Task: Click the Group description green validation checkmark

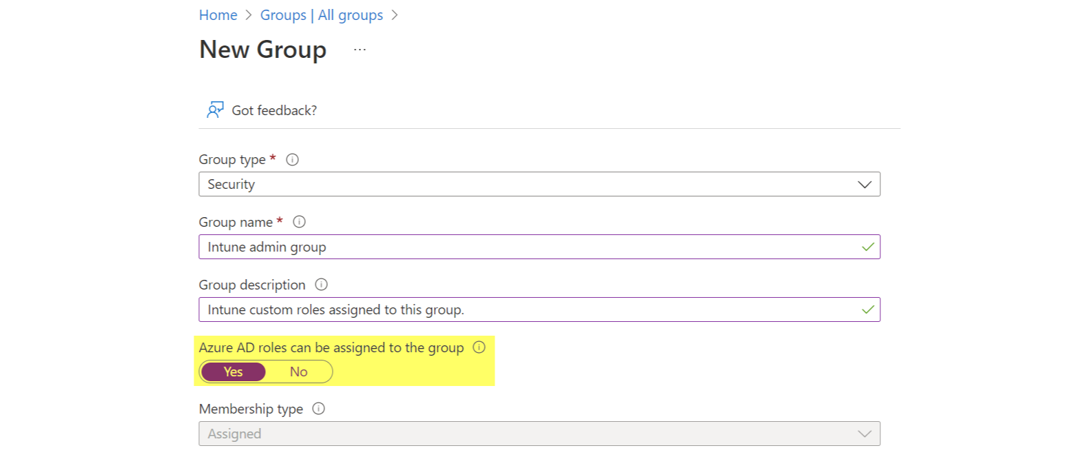Action: coord(867,309)
